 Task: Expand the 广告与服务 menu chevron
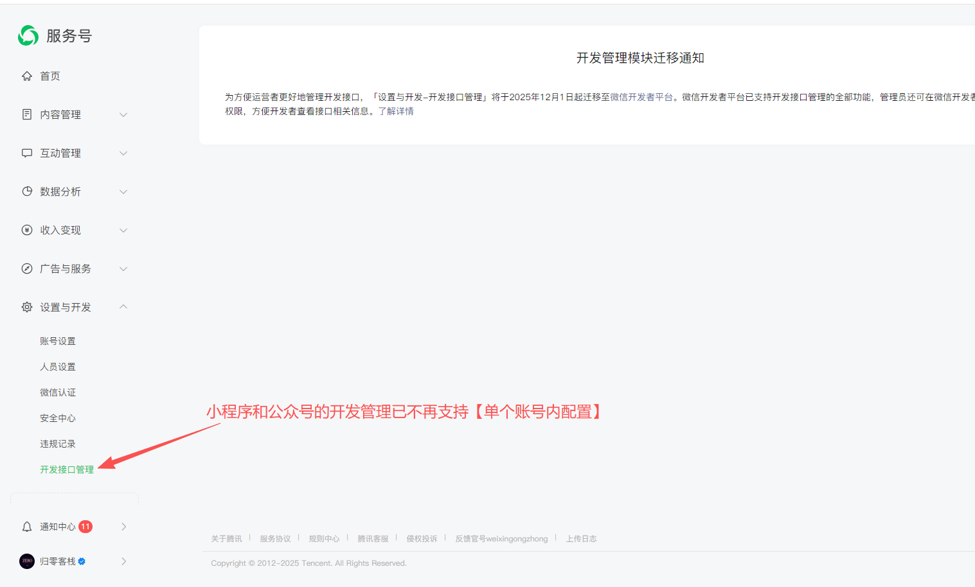coord(123,268)
